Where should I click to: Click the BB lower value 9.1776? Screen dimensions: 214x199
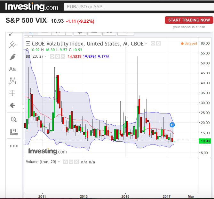coord(104,57)
